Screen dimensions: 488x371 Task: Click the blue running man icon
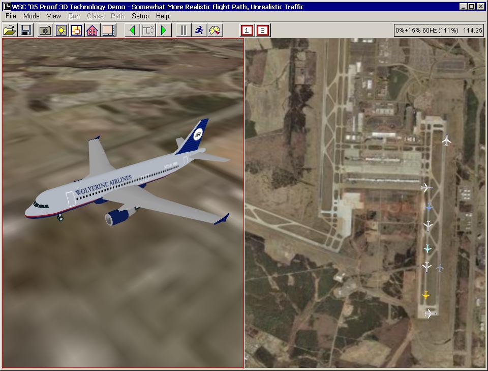(x=199, y=31)
